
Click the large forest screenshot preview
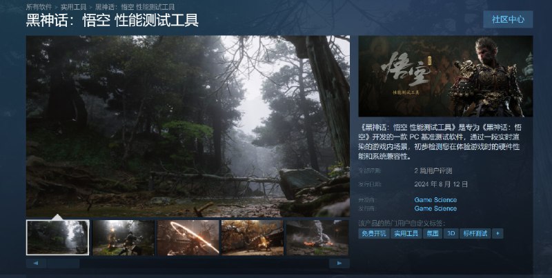point(188,126)
